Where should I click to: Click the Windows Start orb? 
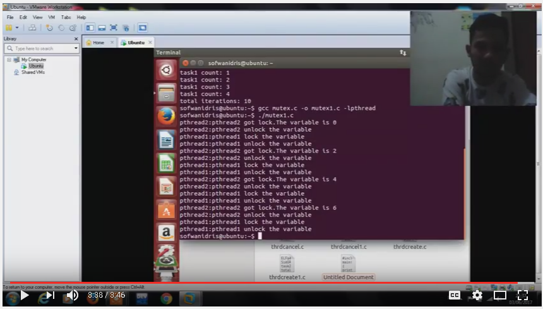click(12, 298)
